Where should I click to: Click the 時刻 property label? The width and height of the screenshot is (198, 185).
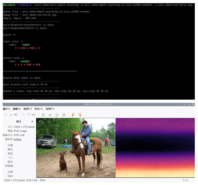click(x=10, y=176)
